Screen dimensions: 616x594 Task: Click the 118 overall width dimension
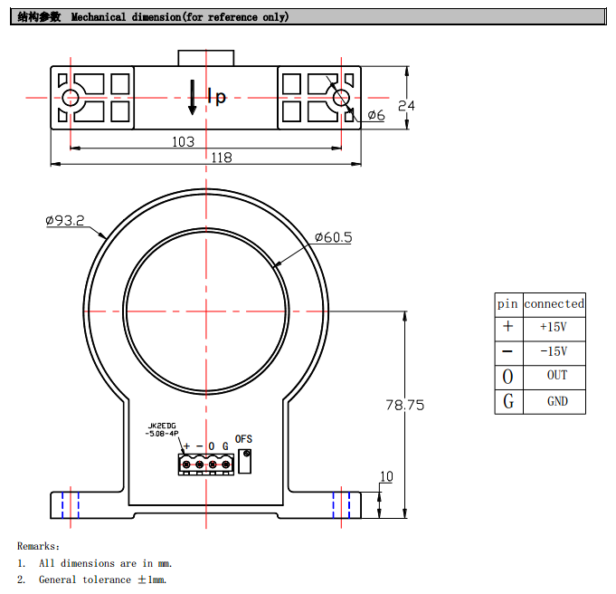click(x=221, y=158)
